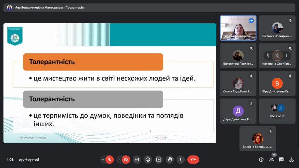Select Дара Денисівна participant tile
Viewport: 299px width, 168px height.
click(238, 111)
